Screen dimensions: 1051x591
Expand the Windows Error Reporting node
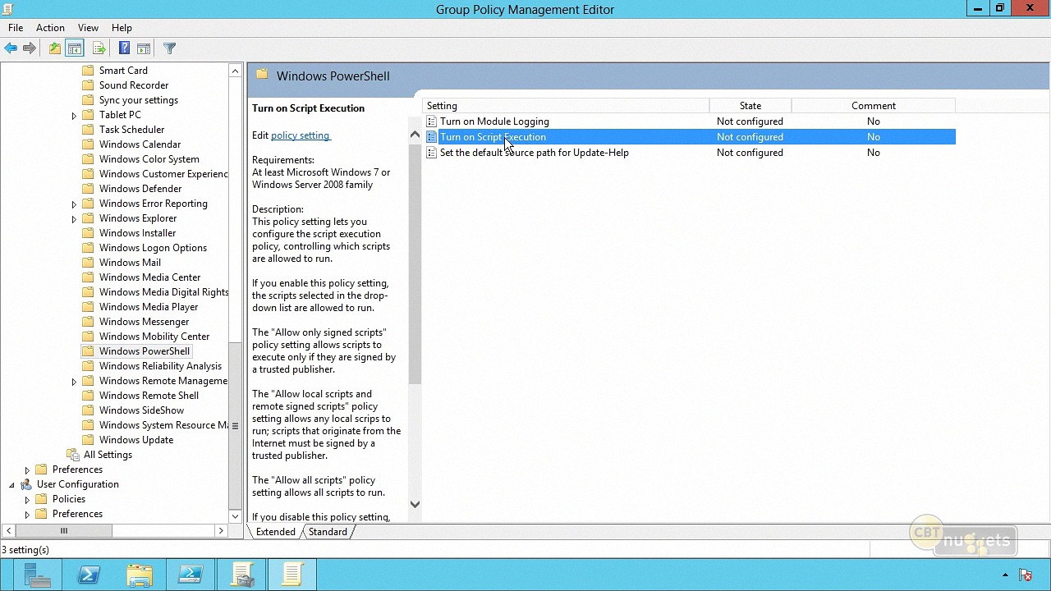pyautogui.click(x=74, y=204)
